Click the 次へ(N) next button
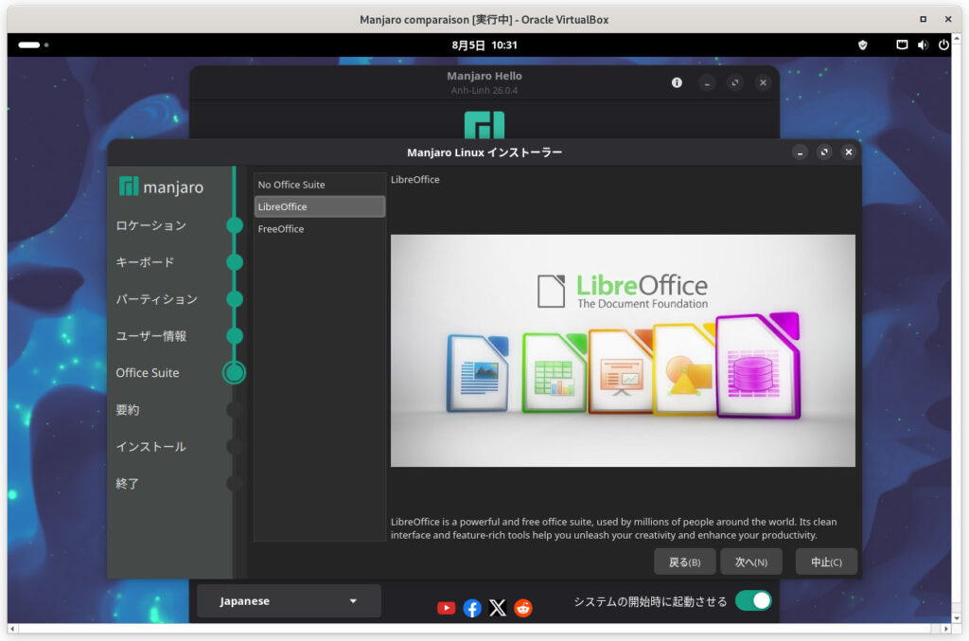 click(x=750, y=561)
